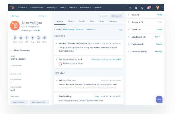Screen dimensions: 175x114
Task: Click Collapse all button
Action: pos(117,16)
